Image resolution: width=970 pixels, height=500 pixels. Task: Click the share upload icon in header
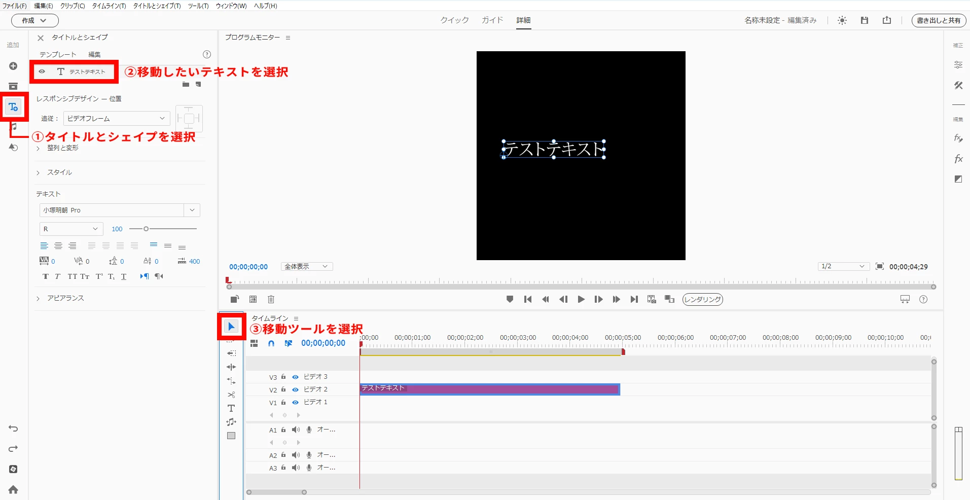click(x=887, y=20)
